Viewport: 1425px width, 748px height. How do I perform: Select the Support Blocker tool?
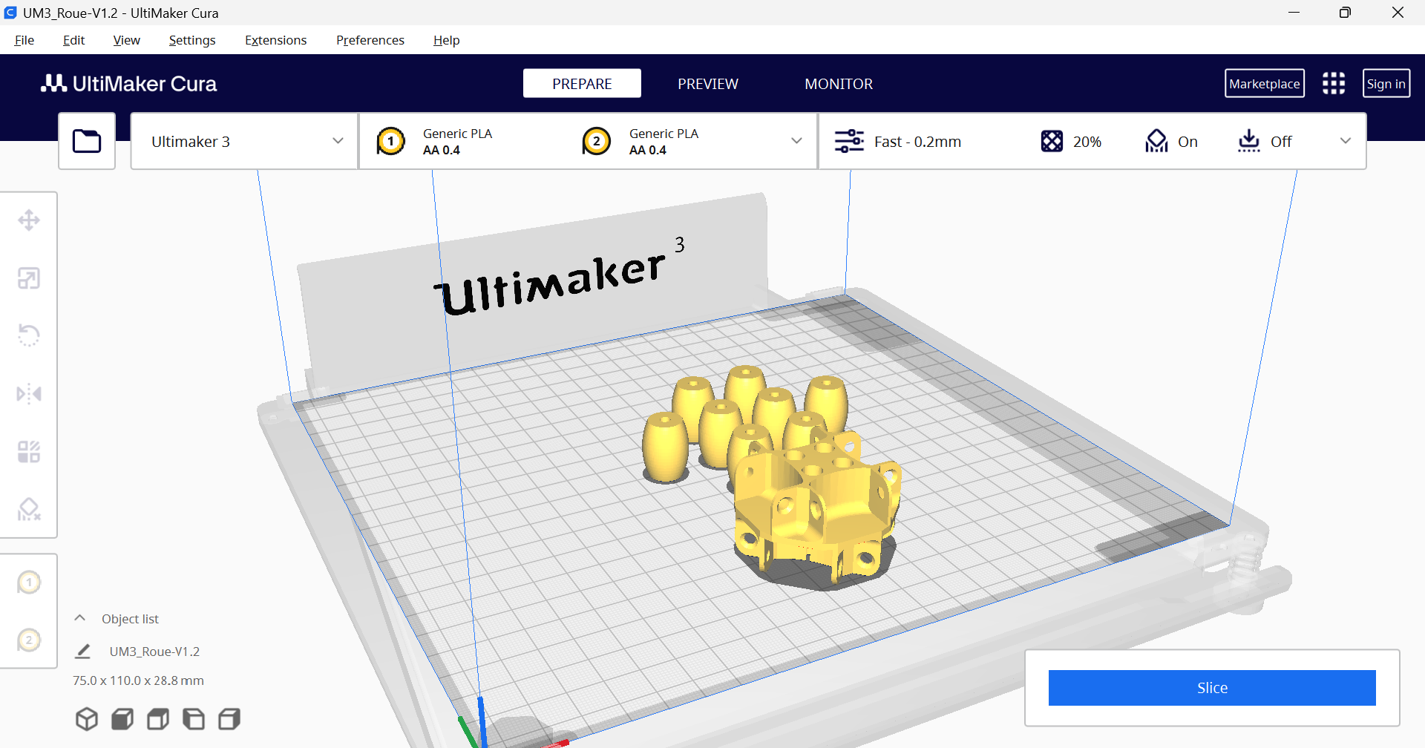click(29, 509)
